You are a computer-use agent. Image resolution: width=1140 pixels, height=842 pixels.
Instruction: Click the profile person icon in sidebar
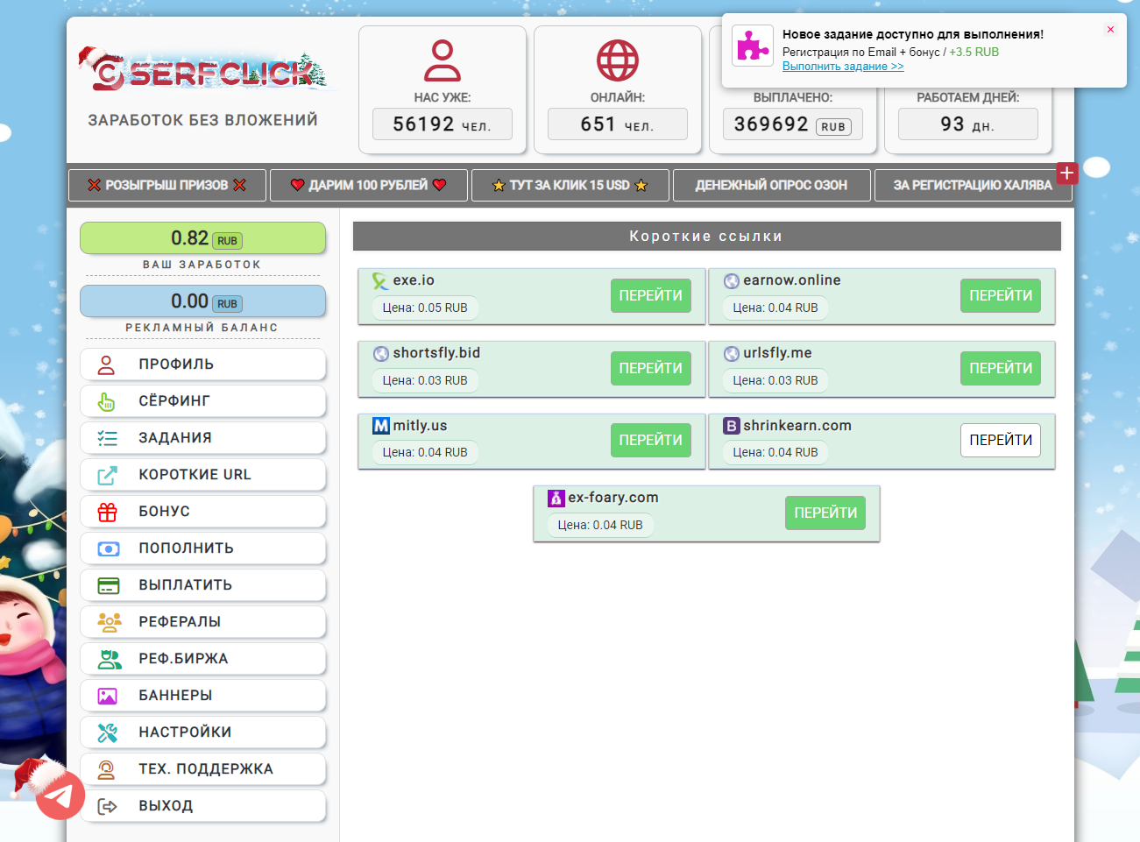tap(107, 364)
